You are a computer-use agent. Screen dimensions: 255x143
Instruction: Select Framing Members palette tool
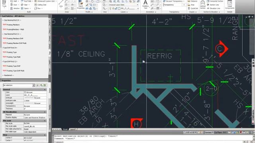[x=11, y=25]
